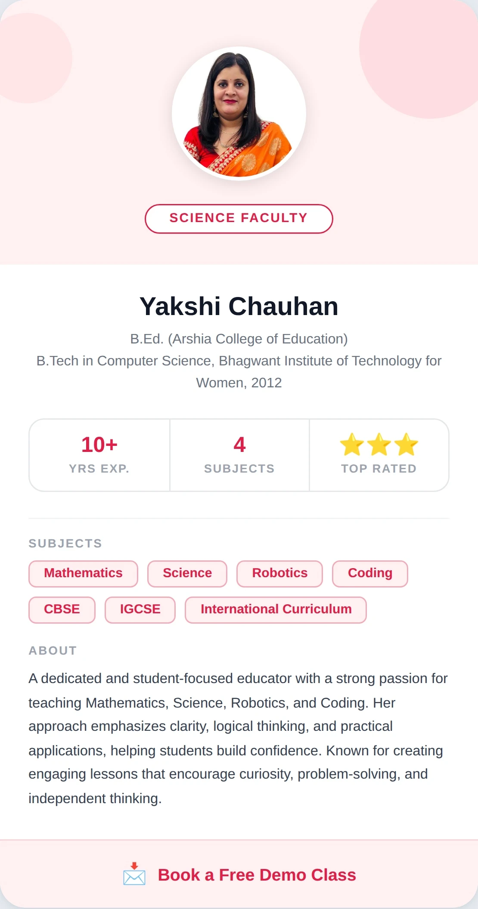Enable the Coding subject chip
Screen dimensions: 478x909
369,573
